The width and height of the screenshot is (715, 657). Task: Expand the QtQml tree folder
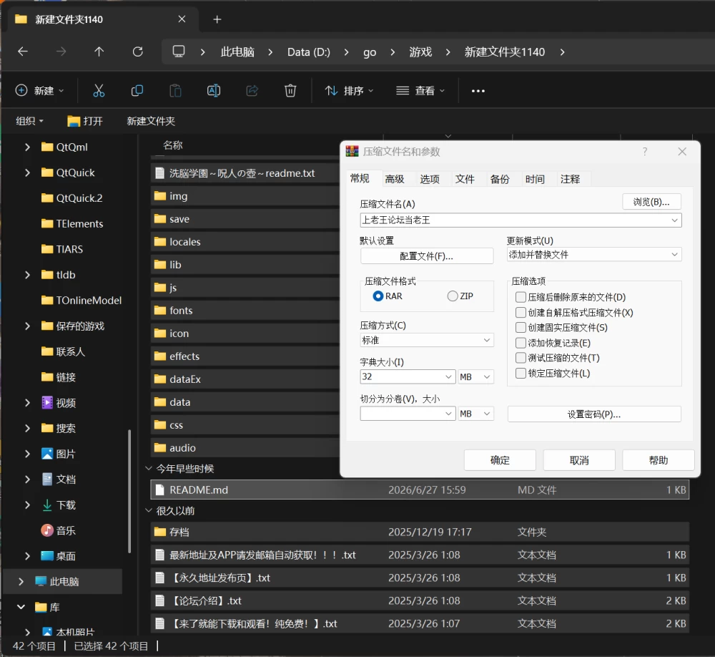pyautogui.click(x=27, y=147)
